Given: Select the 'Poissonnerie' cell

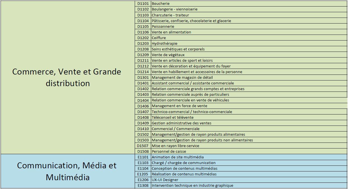Looking at the screenshot, I should (249, 26).
